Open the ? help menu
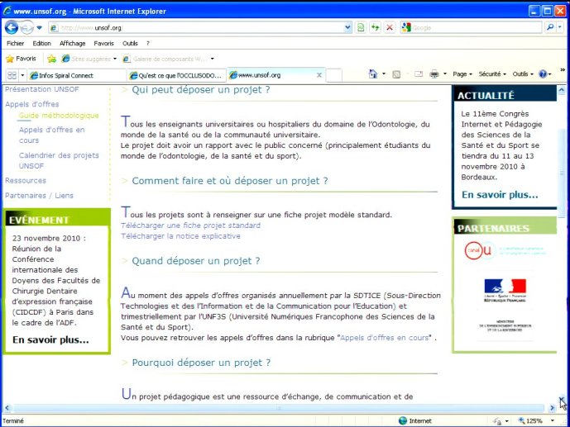This screenshot has height=427, width=570. coord(148,44)
